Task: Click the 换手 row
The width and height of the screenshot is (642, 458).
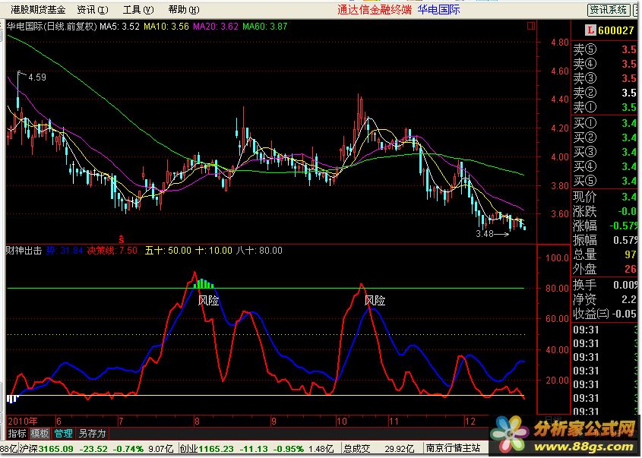Action: pyautogui.click(x=605, y=285)
